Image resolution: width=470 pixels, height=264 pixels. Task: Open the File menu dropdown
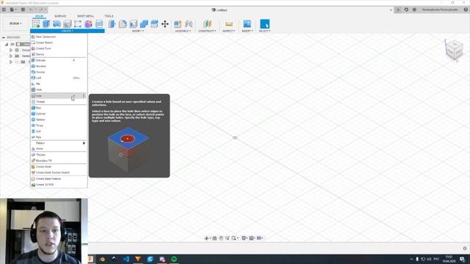13,10
